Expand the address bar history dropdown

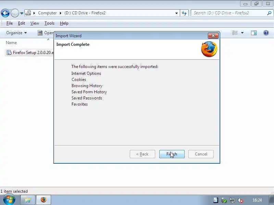click(x=176, y=13)
